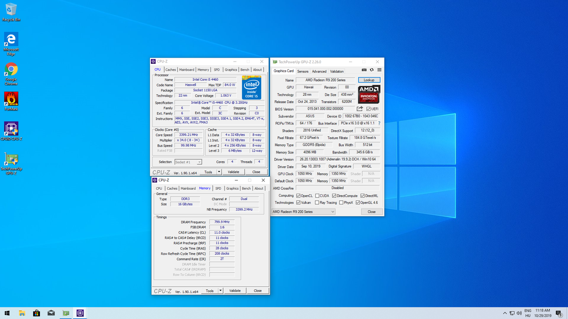Viewport: 568px width, 319px height.
Task: Toggle the OpenGL 4.6 checkbox
Action: tap(358, 202)
